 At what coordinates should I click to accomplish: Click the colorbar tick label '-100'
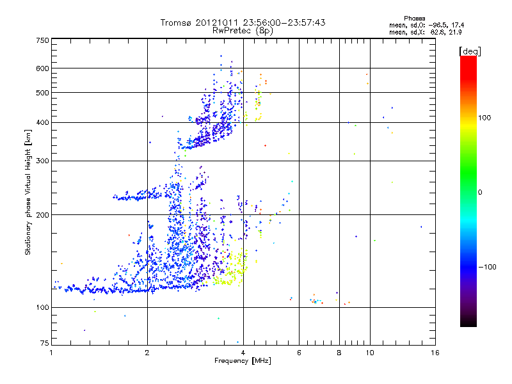tap(487, 267)
